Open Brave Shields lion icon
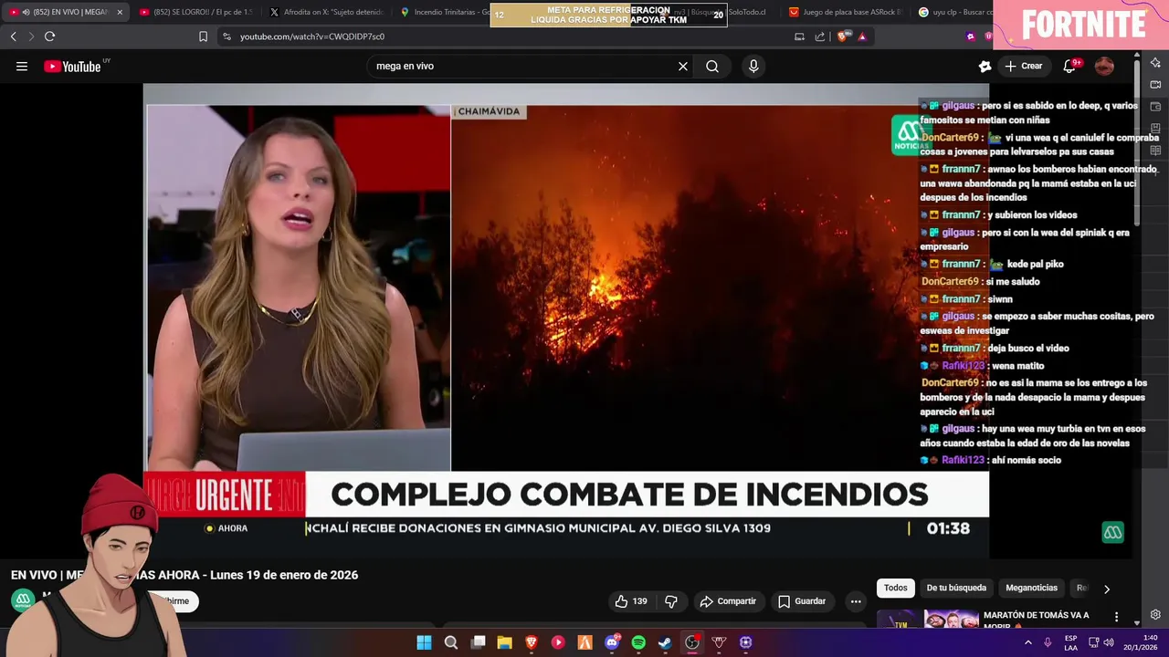Image resolution: width=1169 pixels, height=657 pixels. tap(842, 36)
